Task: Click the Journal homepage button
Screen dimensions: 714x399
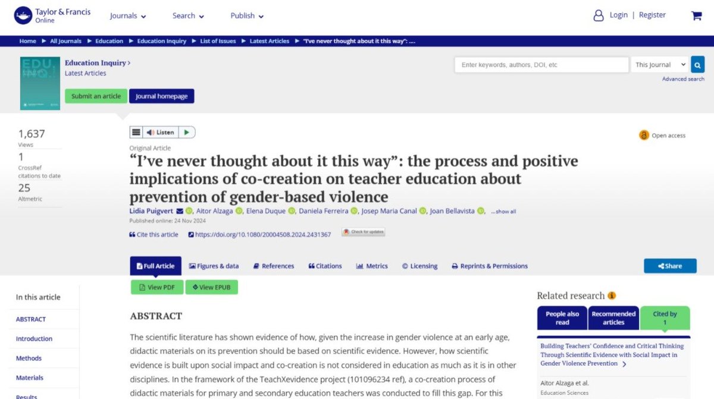Action: 161,96
